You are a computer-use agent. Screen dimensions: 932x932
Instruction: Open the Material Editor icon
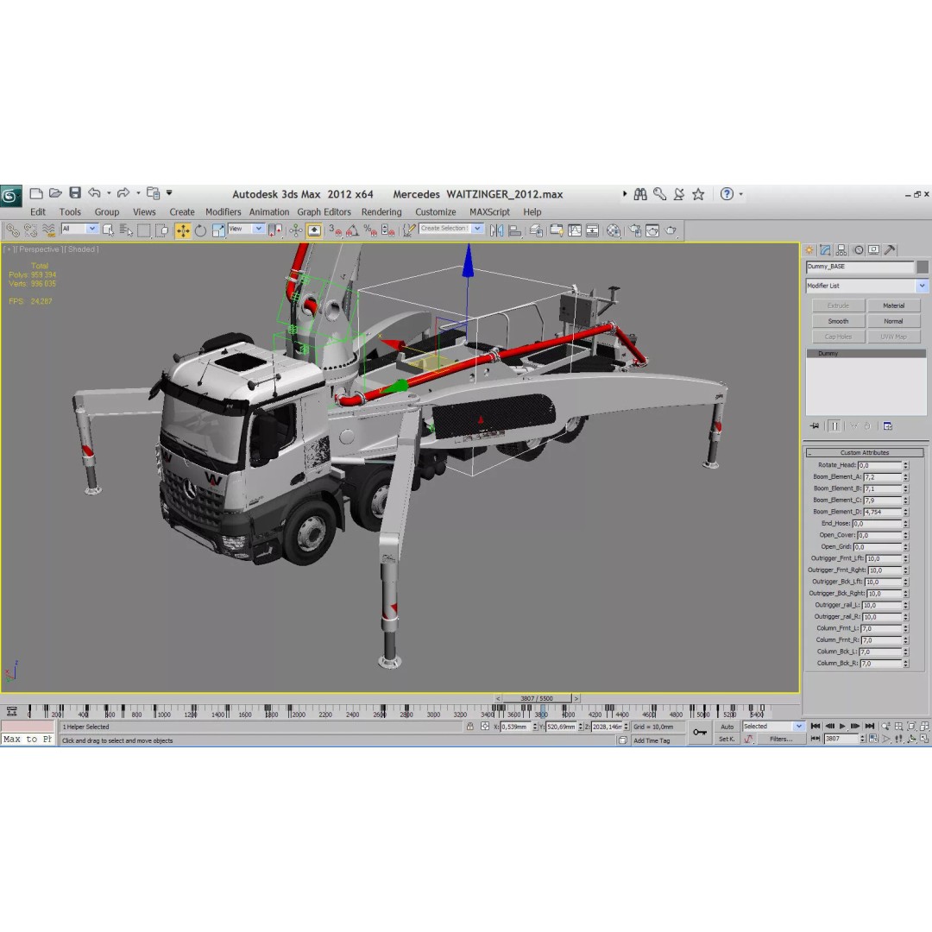pos(614,230)
